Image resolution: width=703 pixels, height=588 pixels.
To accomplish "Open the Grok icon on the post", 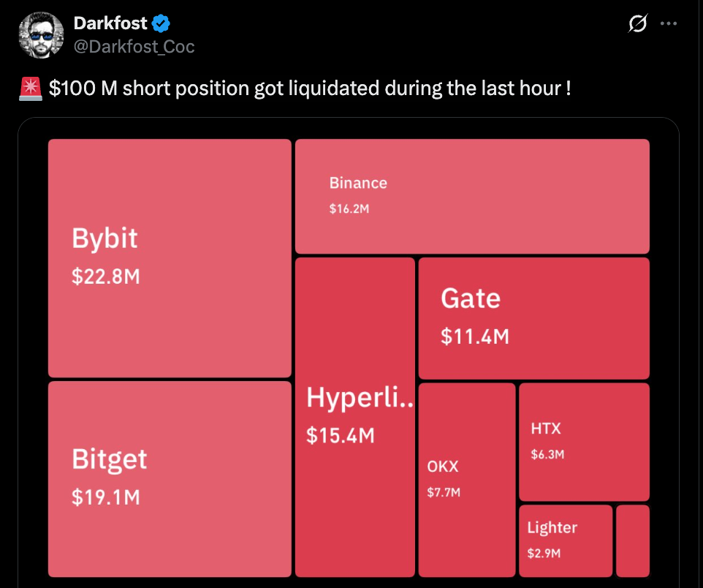I will pos(638,23).
